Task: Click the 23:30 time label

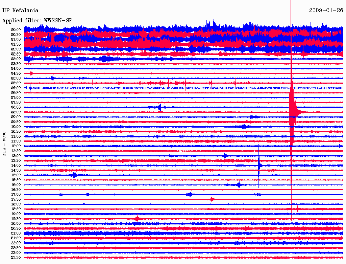Action: 16,258
